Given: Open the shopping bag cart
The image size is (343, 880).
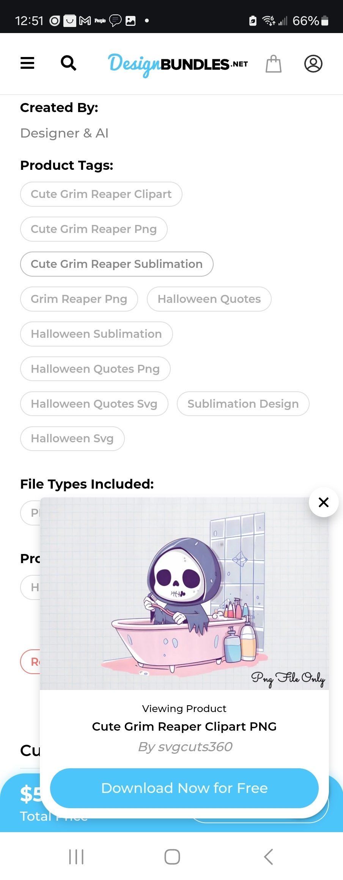Looking at the screenshot, I should [274, 64].
